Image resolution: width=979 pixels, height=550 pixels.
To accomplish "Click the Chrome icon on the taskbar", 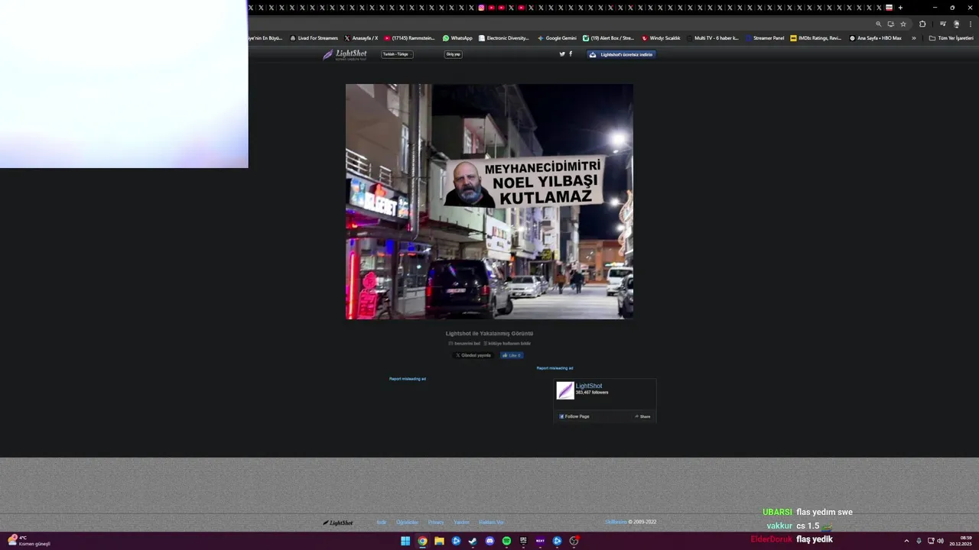I will point(422,541).
